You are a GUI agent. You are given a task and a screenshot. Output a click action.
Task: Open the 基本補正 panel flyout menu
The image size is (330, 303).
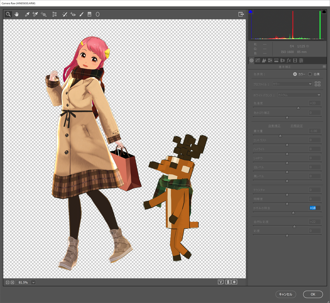[324, 67]
